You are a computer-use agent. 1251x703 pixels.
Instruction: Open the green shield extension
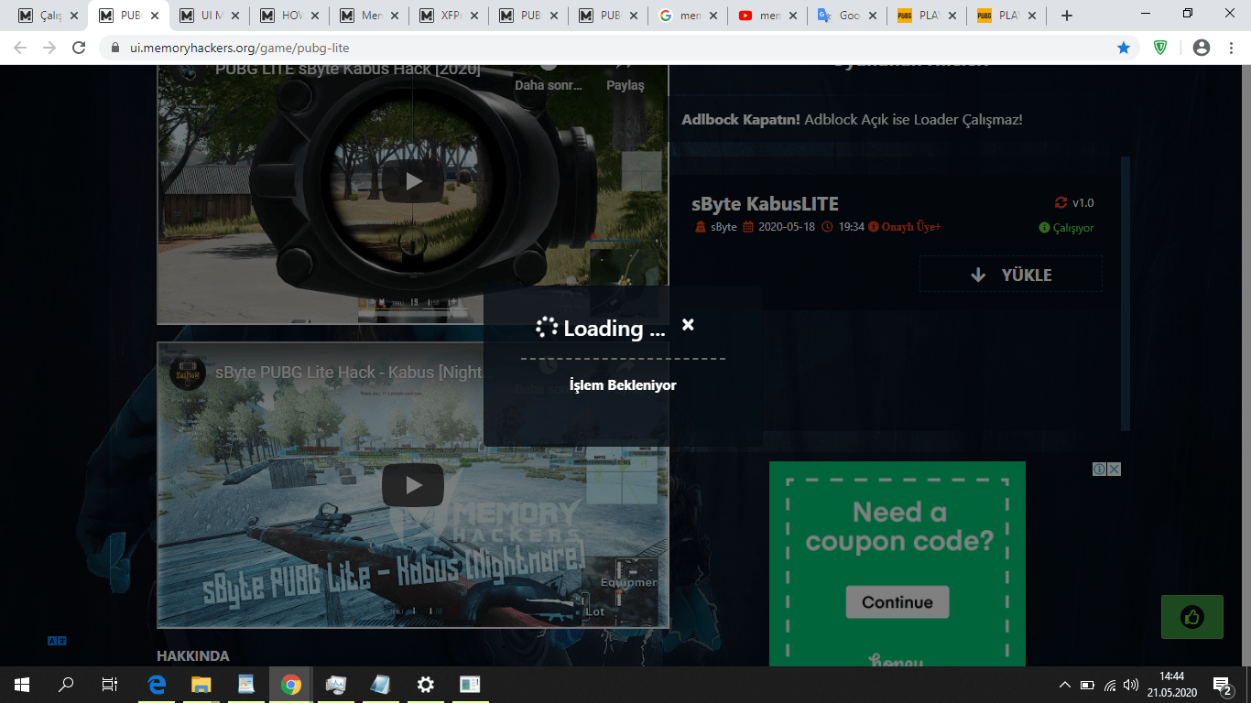[x=1160, y=48]
